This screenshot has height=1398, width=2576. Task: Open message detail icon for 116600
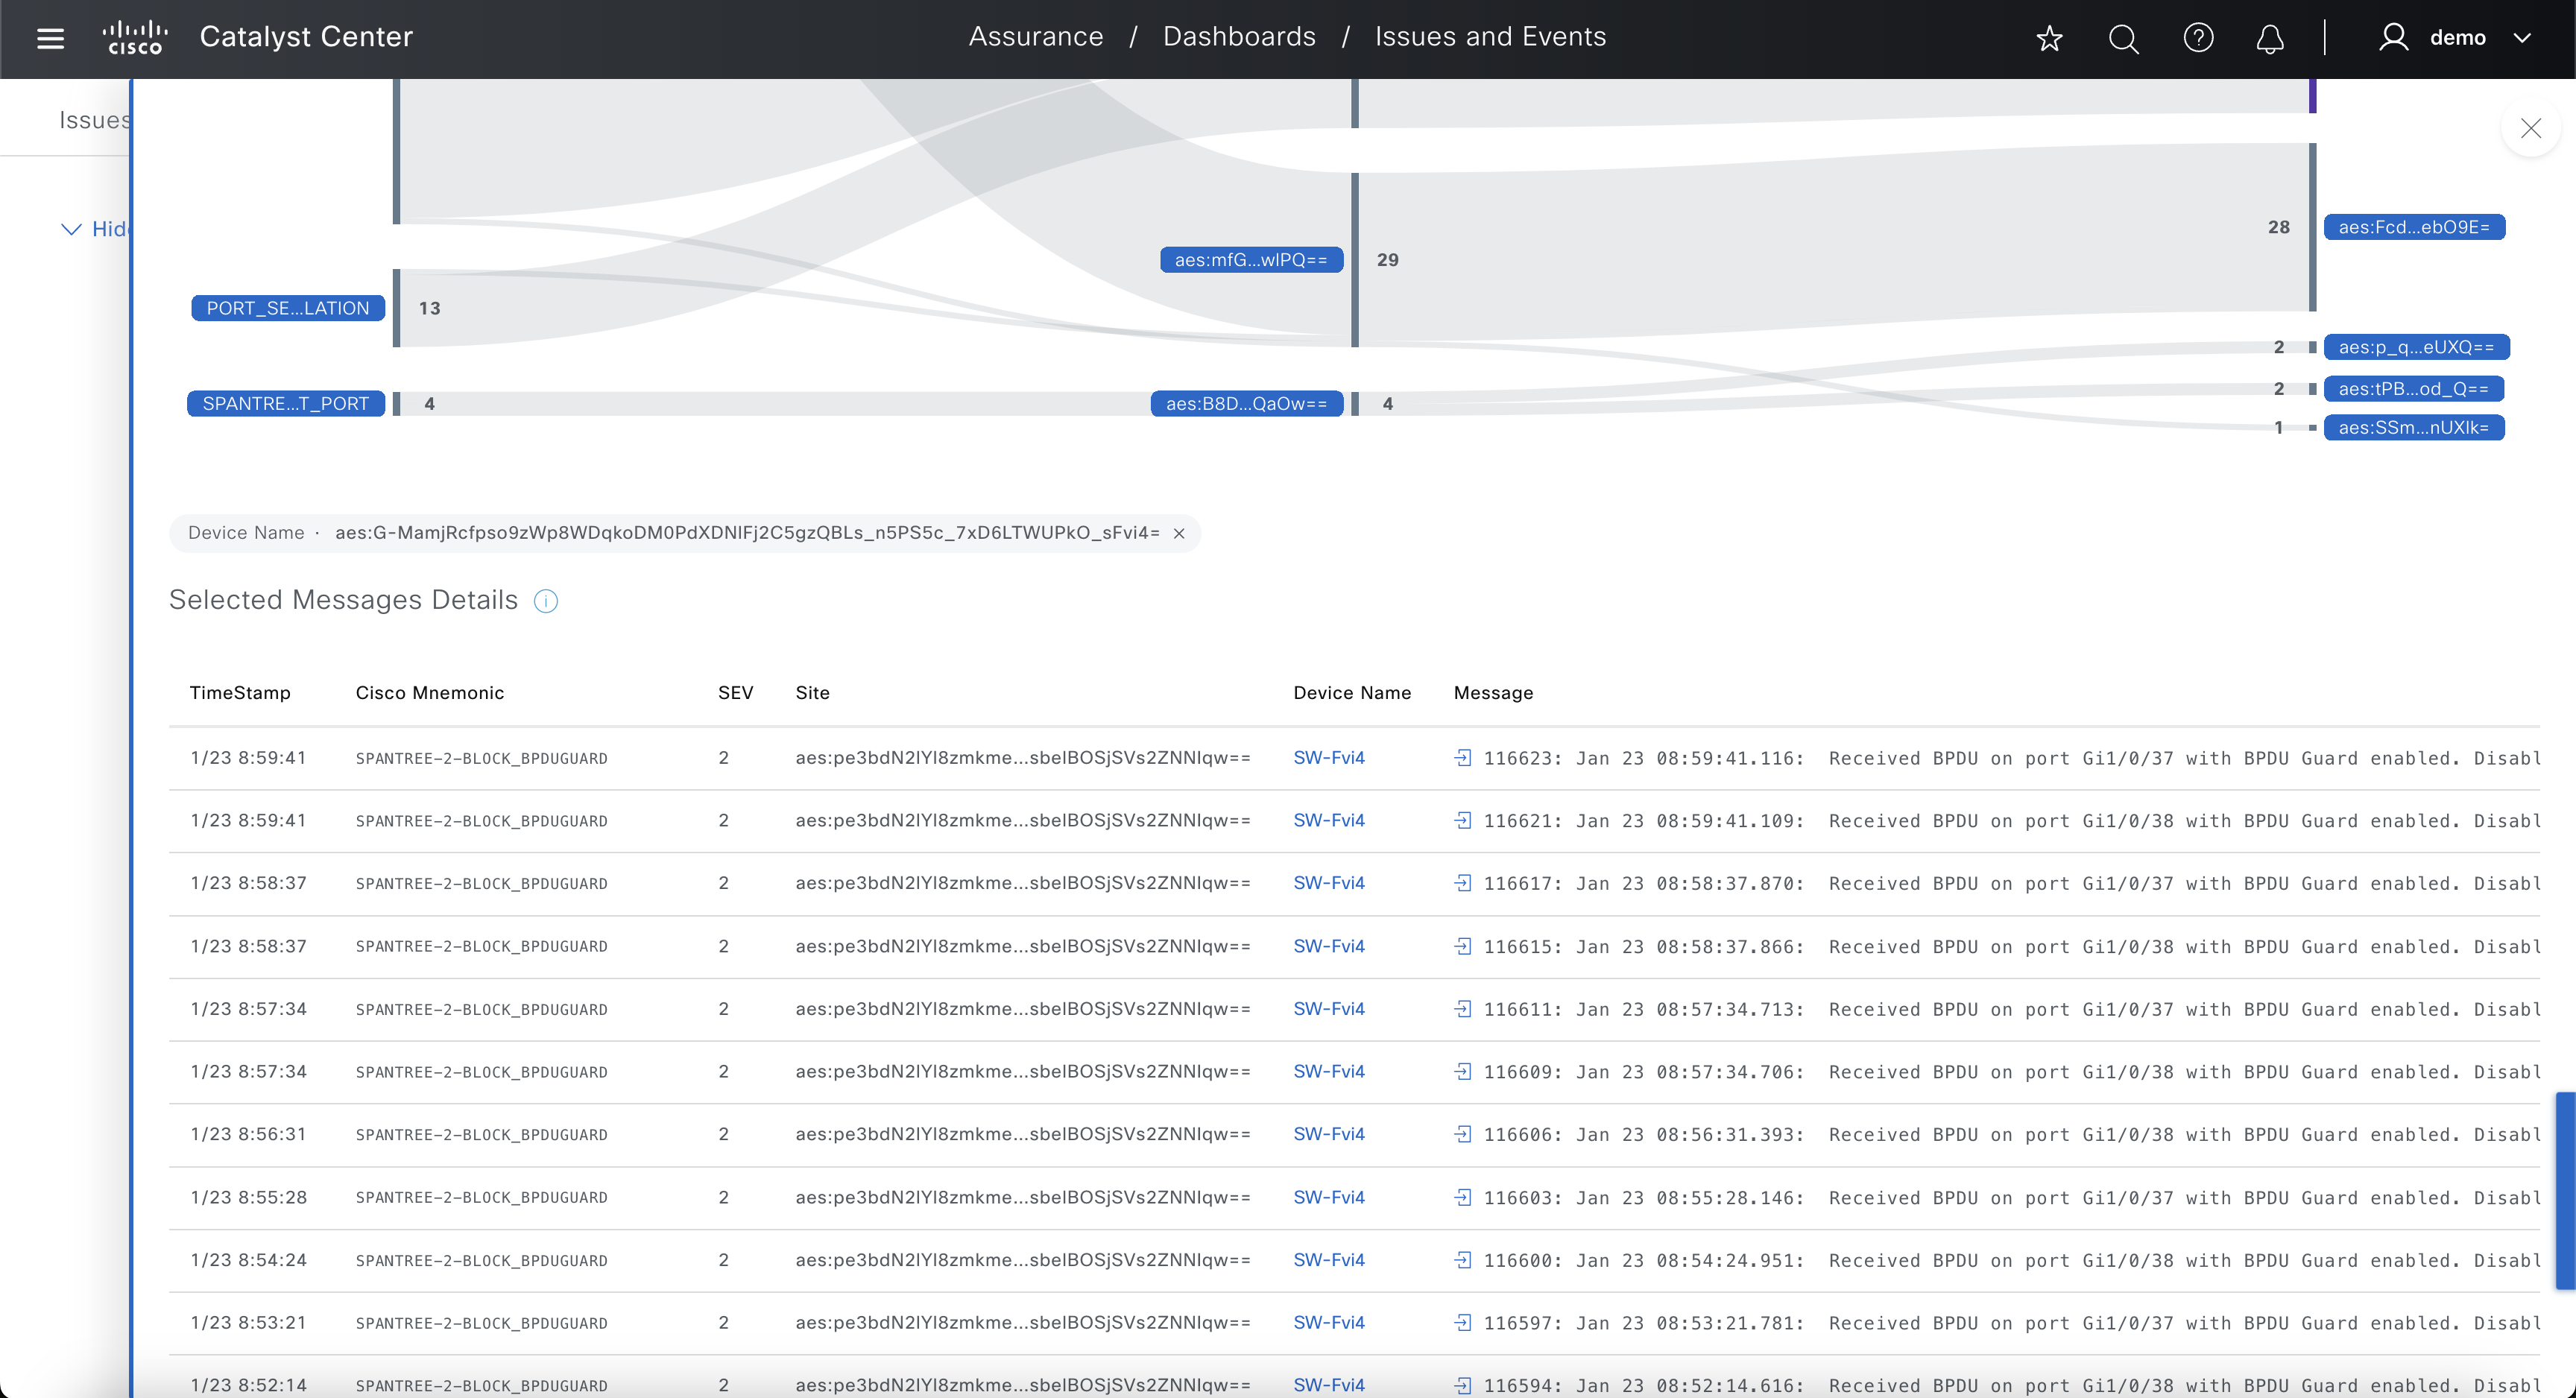(x=1463, y=1260)
